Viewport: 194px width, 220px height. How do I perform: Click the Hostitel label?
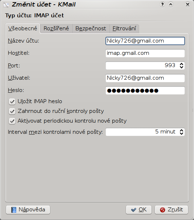coord(18,53)
